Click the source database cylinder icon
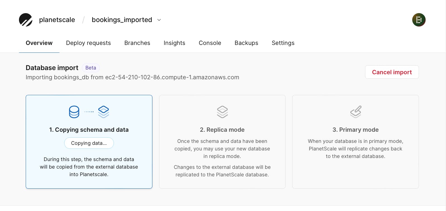This screenshot has width=446, height=211. click(x=74, y=112)
